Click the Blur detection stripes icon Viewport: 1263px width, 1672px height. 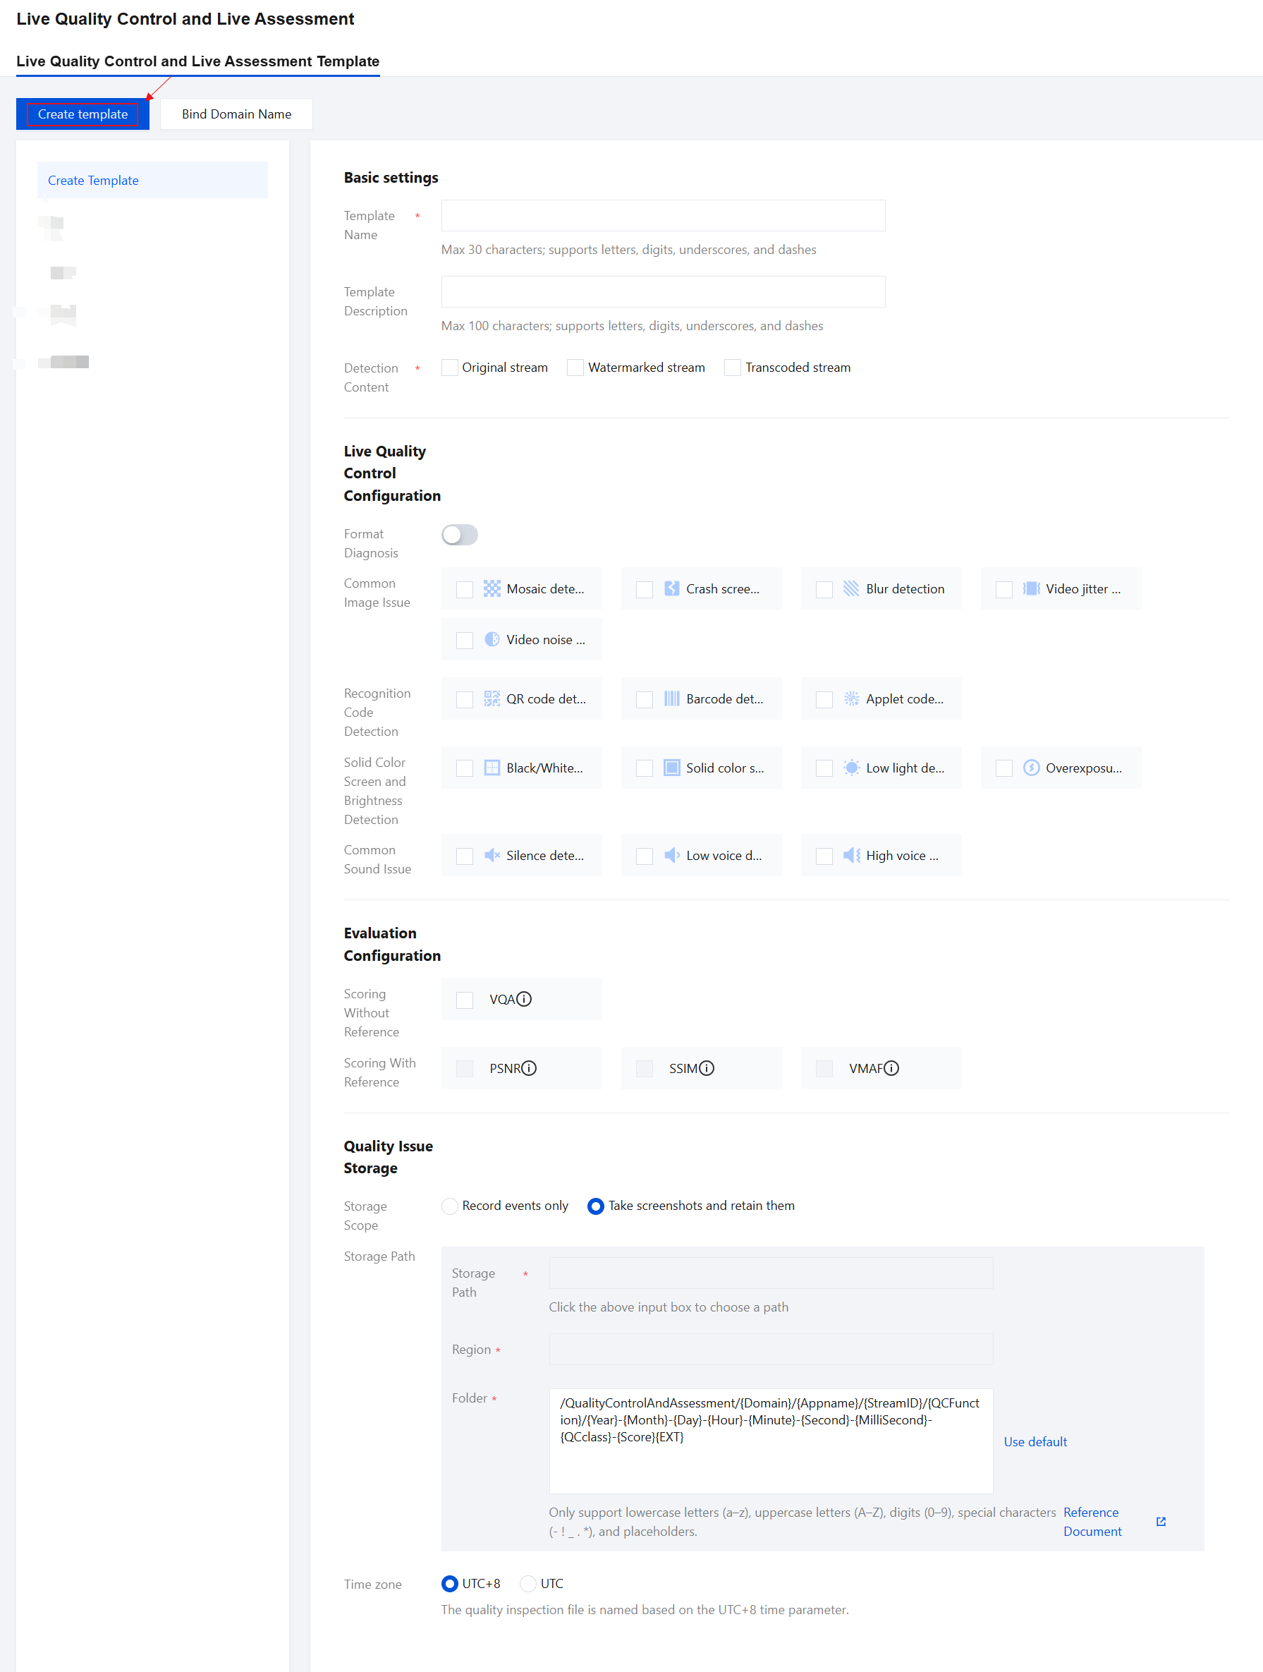click(851, 589)
